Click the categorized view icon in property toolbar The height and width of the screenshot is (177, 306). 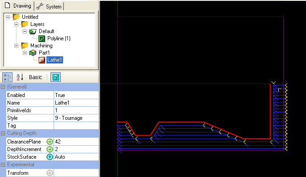(x=7, y=77)
